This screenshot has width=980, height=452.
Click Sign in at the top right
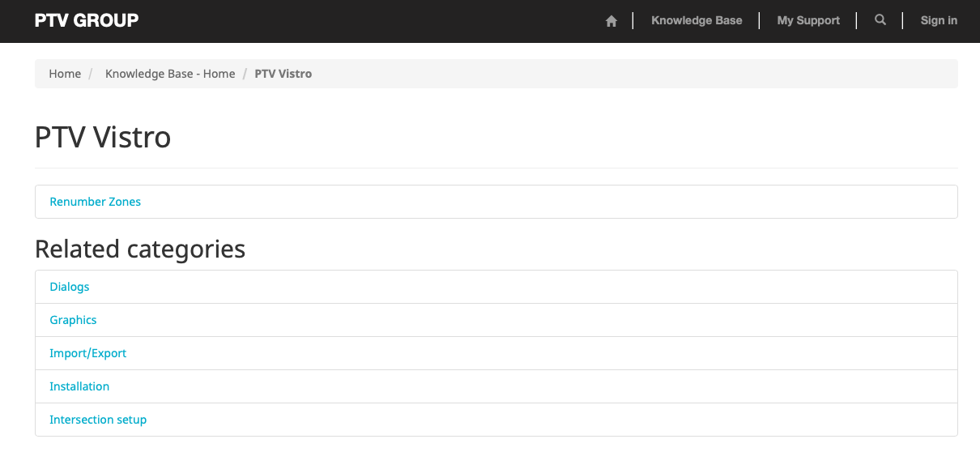click(939, 20)
